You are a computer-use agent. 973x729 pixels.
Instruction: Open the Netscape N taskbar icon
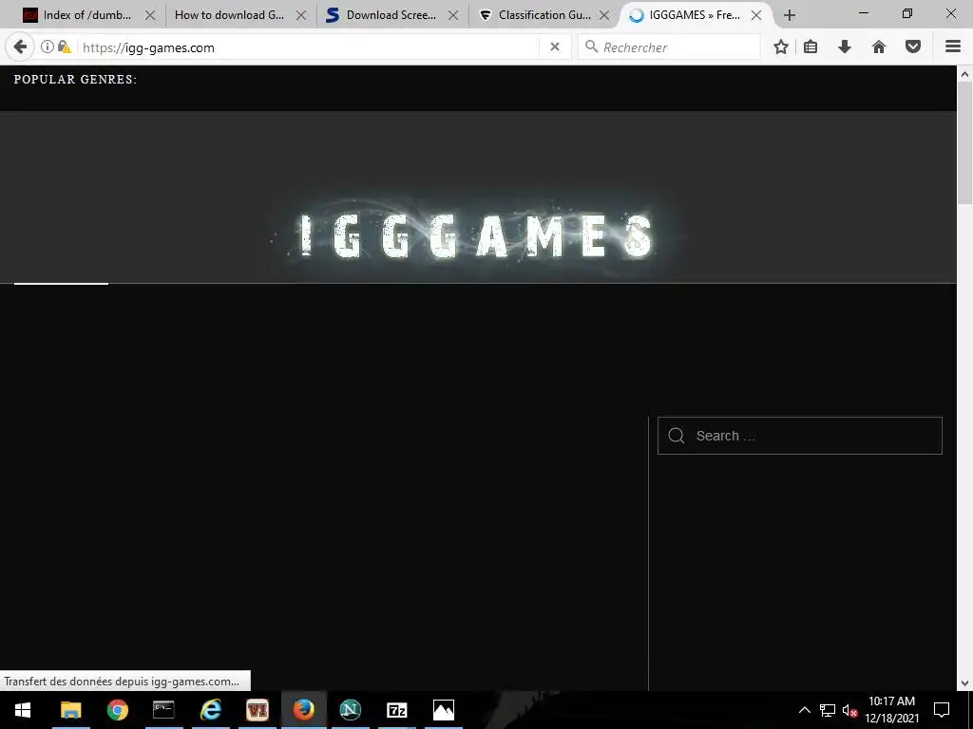(x=350, y=710)
